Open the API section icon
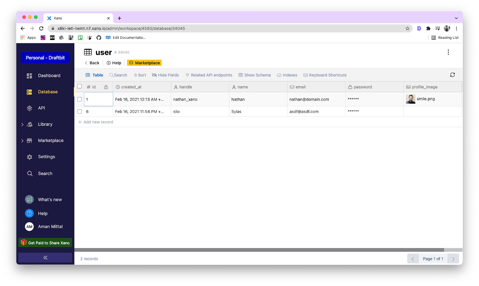This screenshot has width=479, height=286. tap(29, 108)
